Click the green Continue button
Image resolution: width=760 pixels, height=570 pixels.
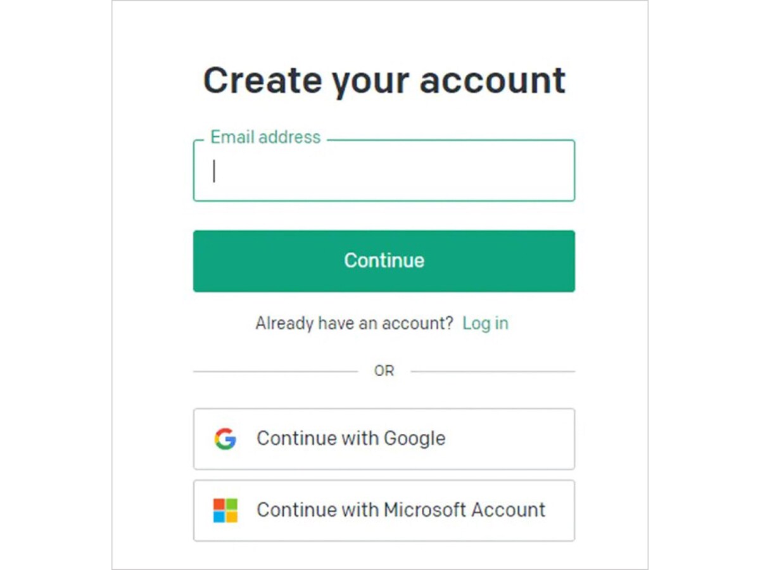coord(384,261)
